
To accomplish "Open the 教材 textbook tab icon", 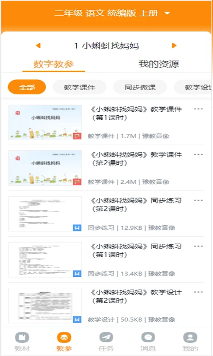I will 22,337.
